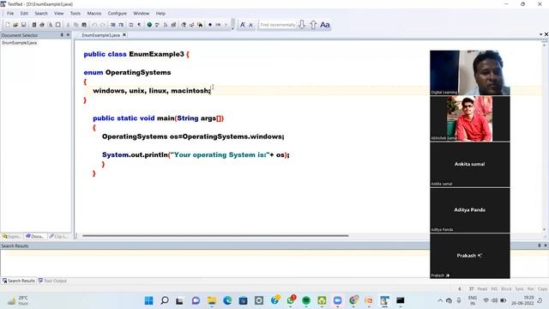Expand the system tray hidden icons chevron

pyautogui.click(x=440, y=300)
